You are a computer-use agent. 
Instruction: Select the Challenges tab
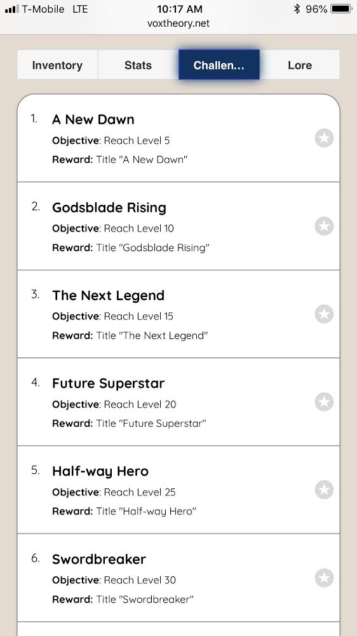(219, 65)
